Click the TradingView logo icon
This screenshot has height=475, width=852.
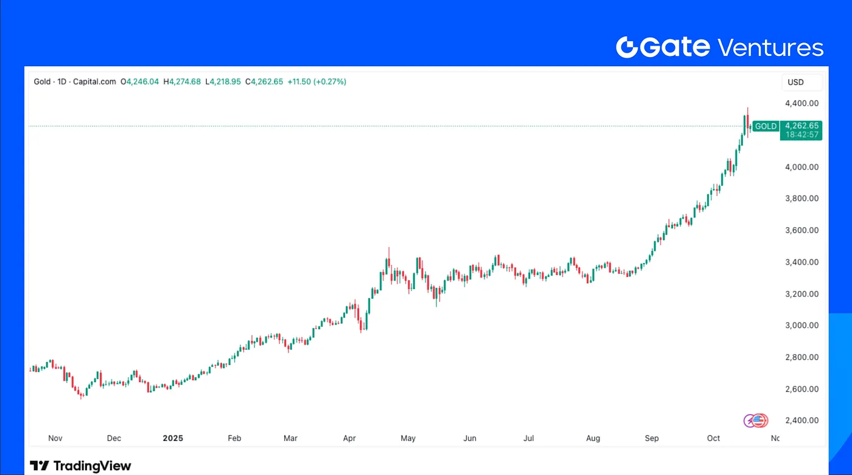tap(40, 466)
